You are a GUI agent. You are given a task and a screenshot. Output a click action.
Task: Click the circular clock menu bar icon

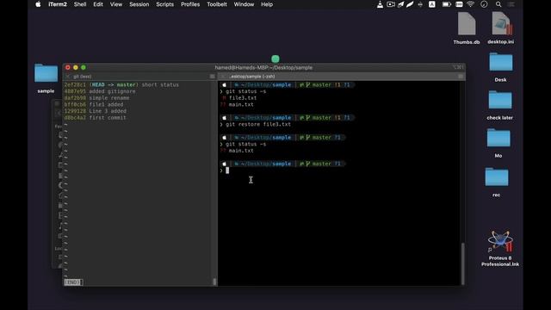[484, 4]
